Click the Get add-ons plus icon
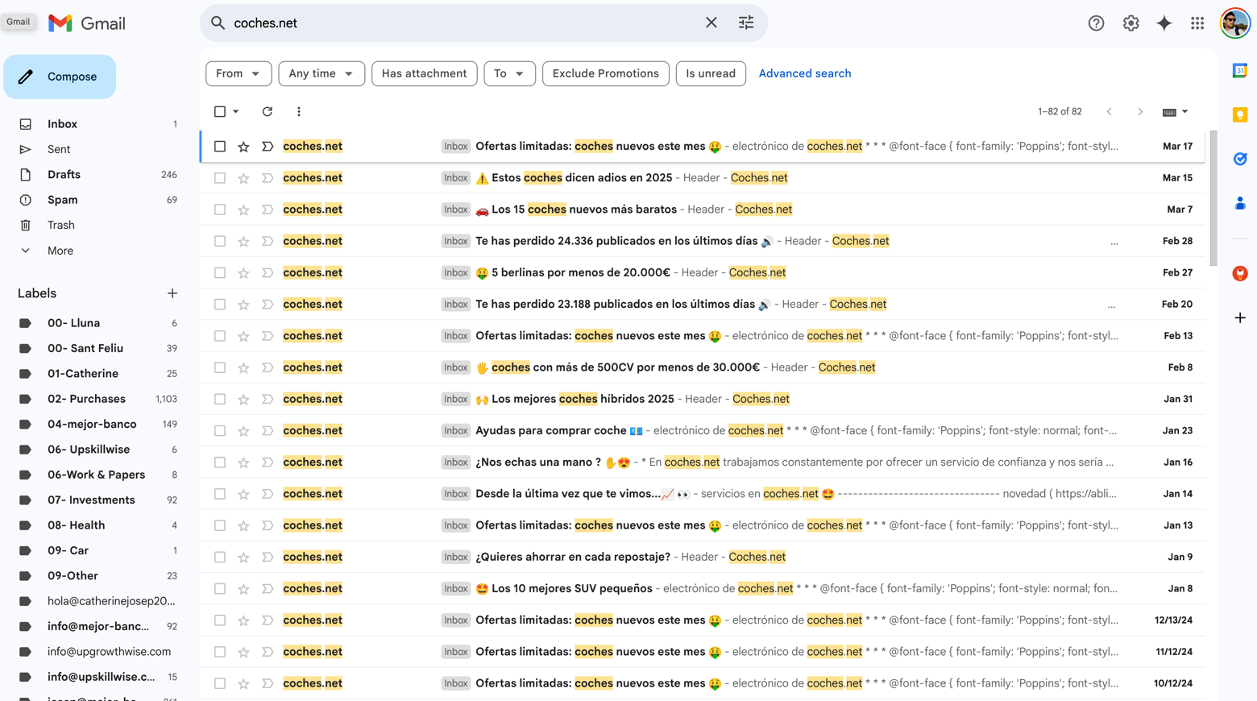 tap(1240, 318)
